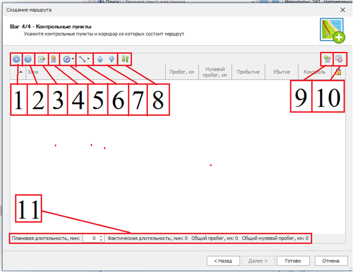The height and width of the screenshot is (272, 353).
Task: Click the remove control point minus icon
Action: 28,58
